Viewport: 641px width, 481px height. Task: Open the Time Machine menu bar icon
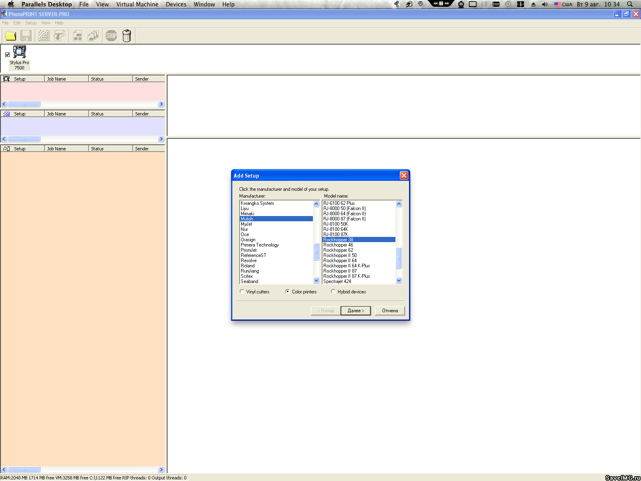[x=508, y=4]
